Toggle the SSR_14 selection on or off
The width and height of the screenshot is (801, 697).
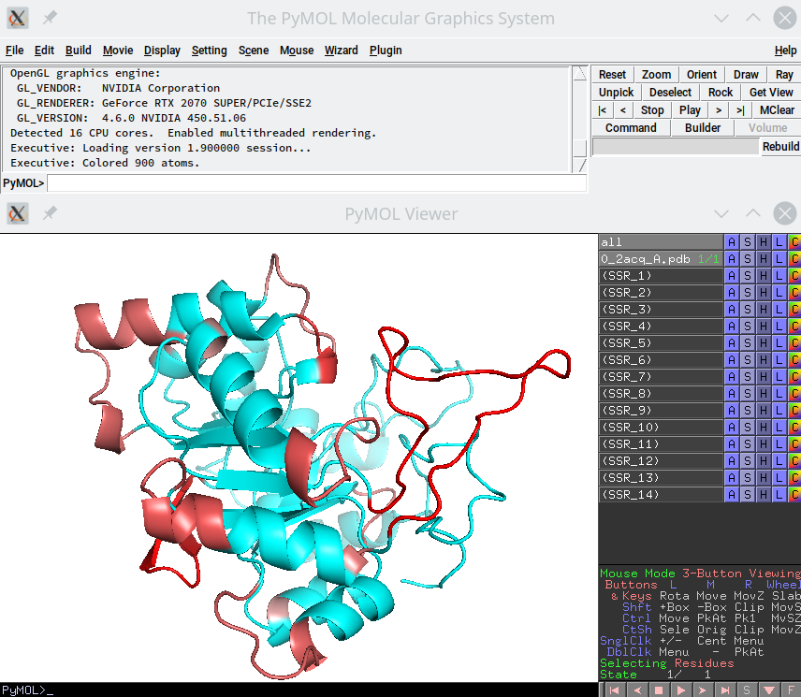(x=661, y=495)
